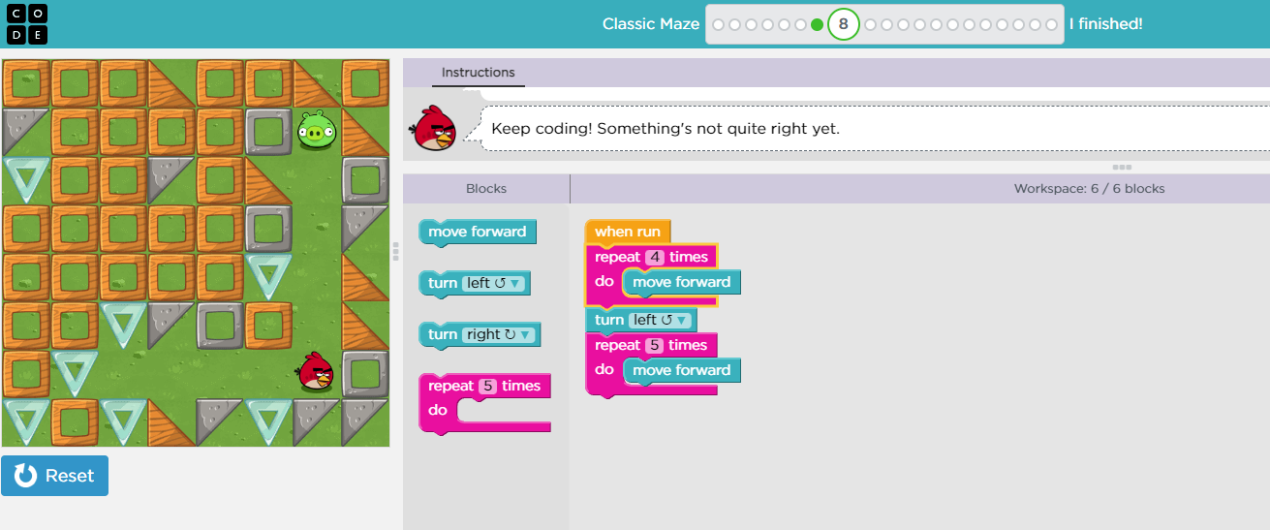Select the current level 8 bubble

(x=844, y=24)
